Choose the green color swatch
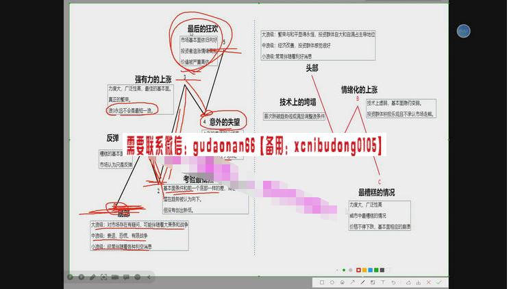 pos(376,270)
